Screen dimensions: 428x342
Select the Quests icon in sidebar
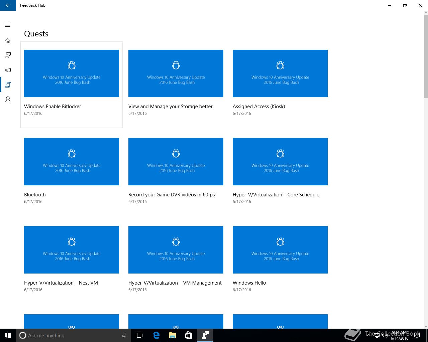pyautogui.click(x=8, y=85)
